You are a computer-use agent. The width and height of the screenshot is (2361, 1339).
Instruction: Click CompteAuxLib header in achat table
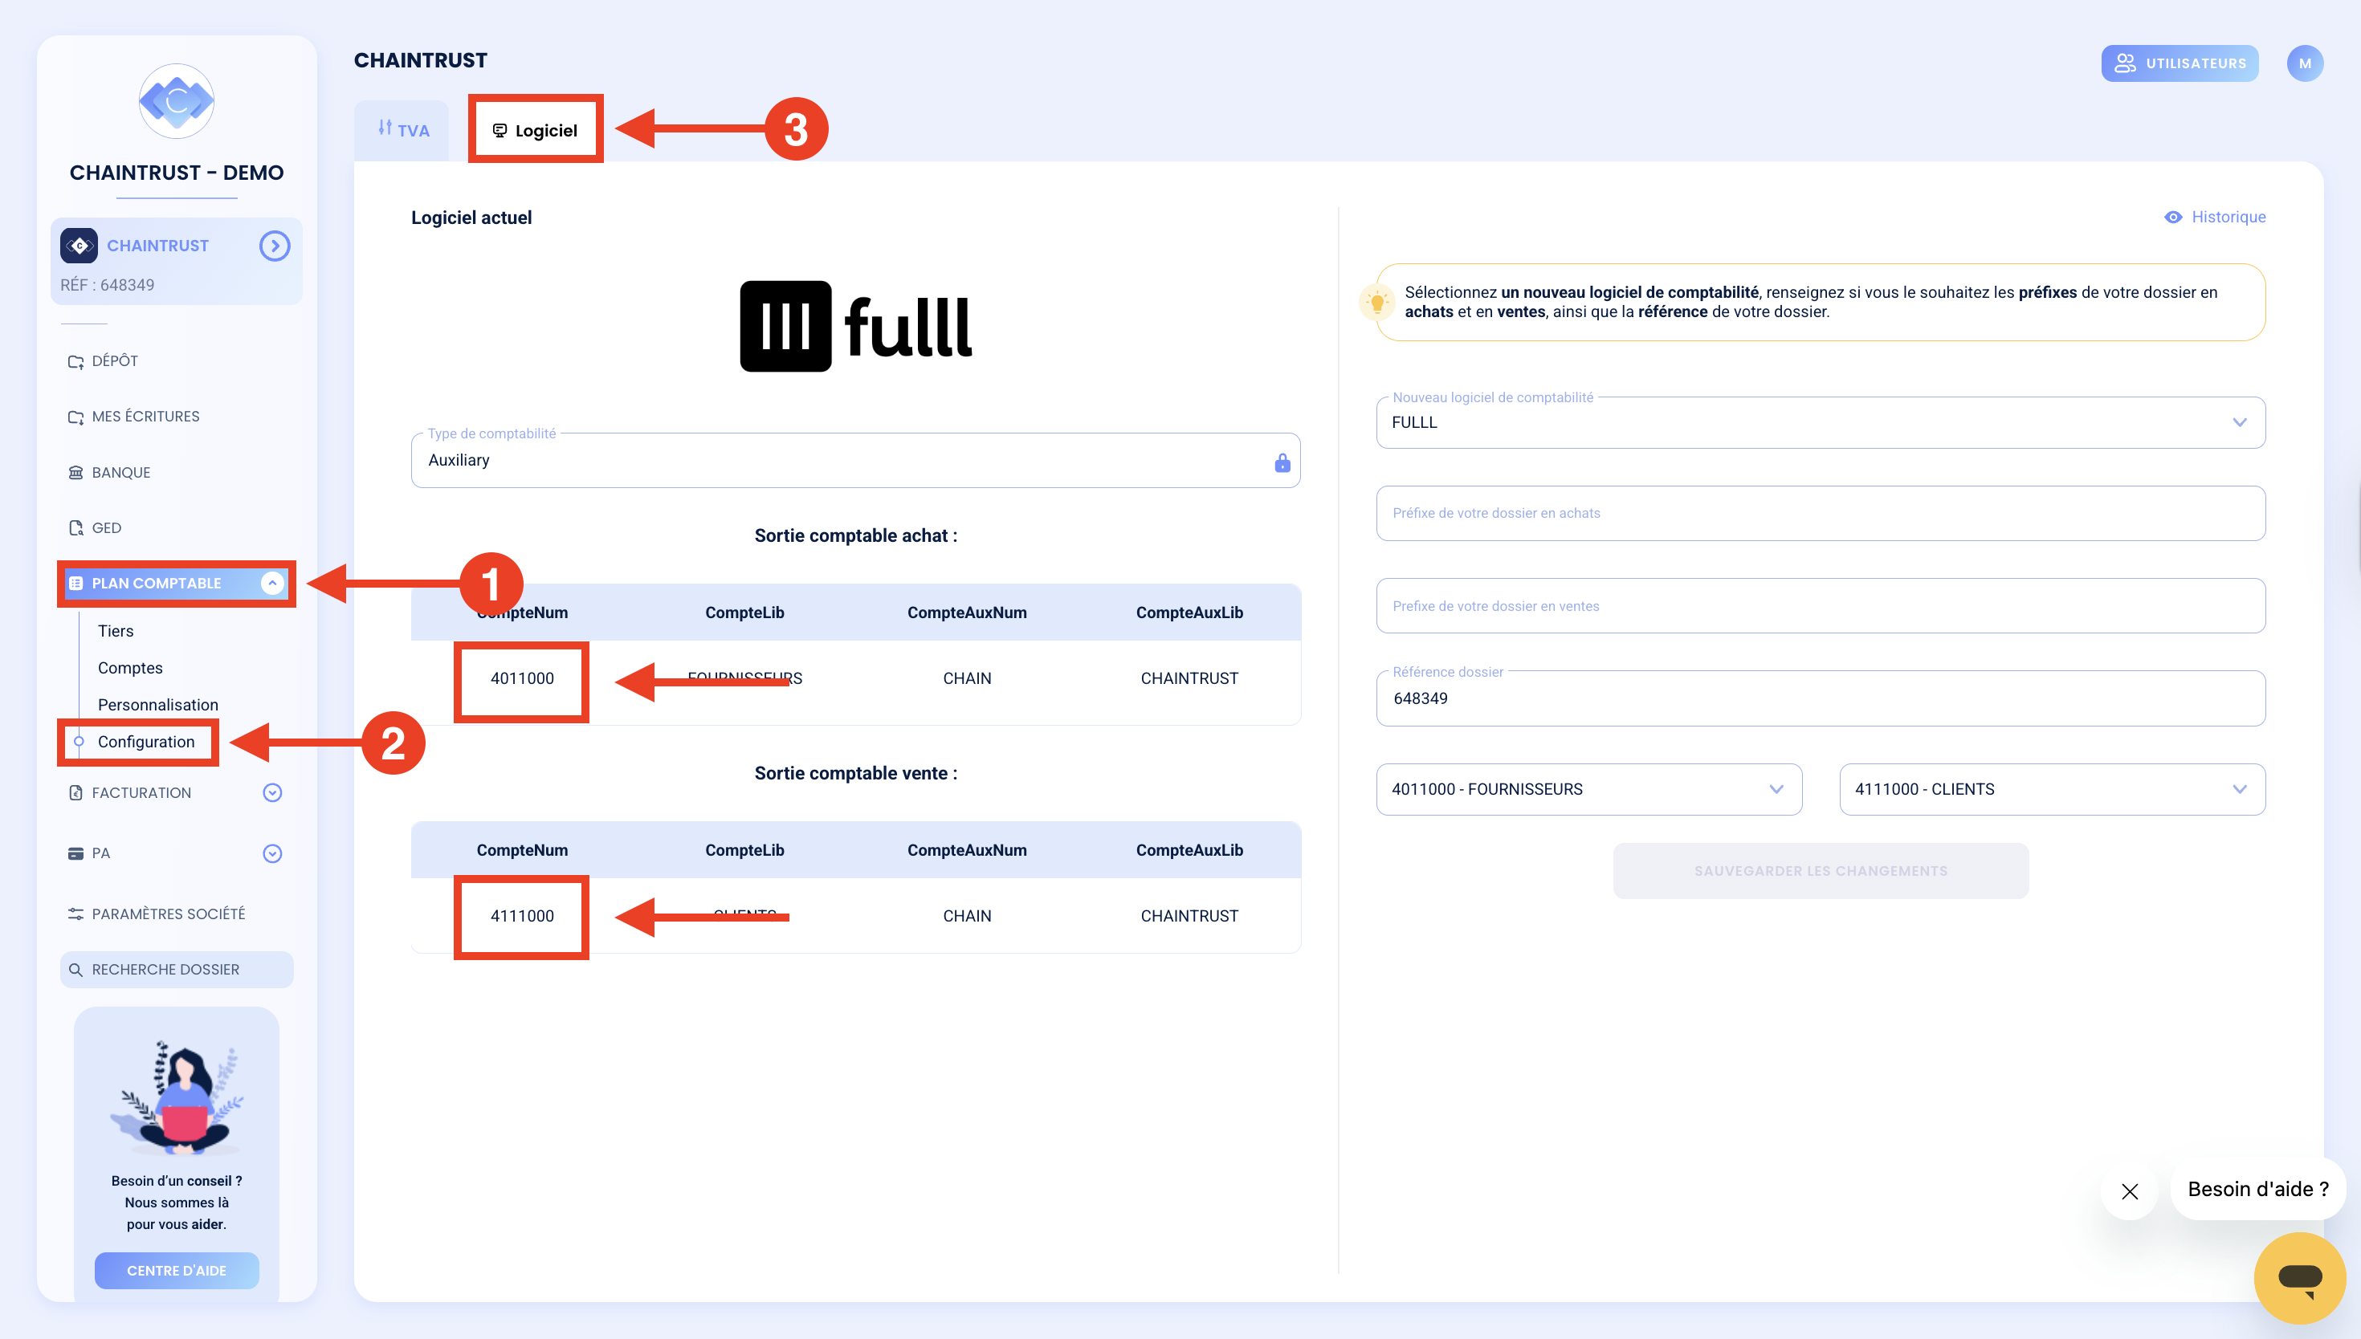click(x=1189, y=612)
